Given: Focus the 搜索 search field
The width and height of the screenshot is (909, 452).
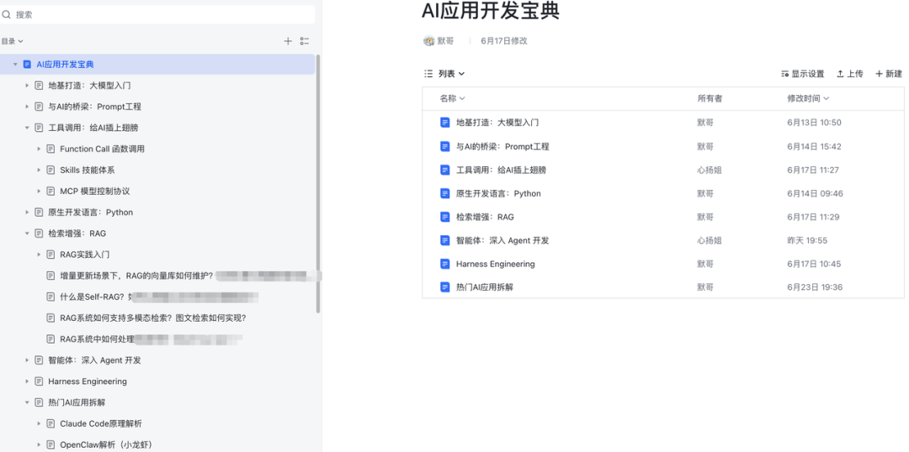Looking at the screenshot, I should click(x=157, y=15).
